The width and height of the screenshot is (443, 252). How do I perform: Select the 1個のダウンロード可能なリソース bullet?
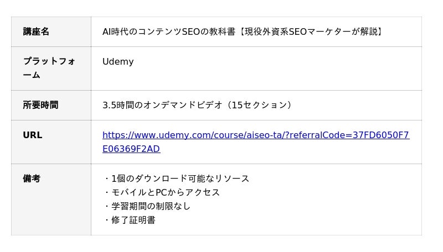177,179
